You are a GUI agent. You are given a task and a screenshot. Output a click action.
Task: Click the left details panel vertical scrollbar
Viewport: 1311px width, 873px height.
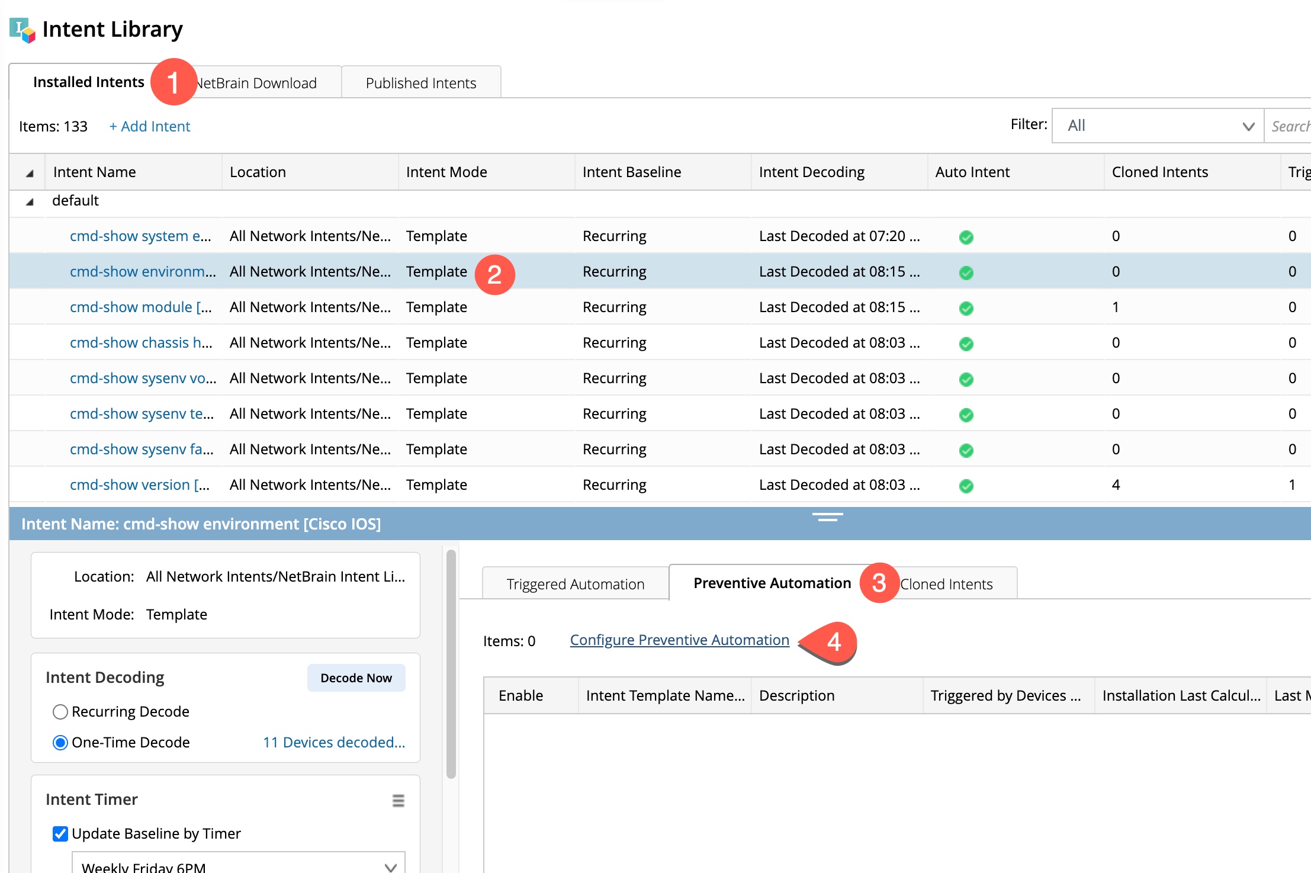[x=451, y=663]
